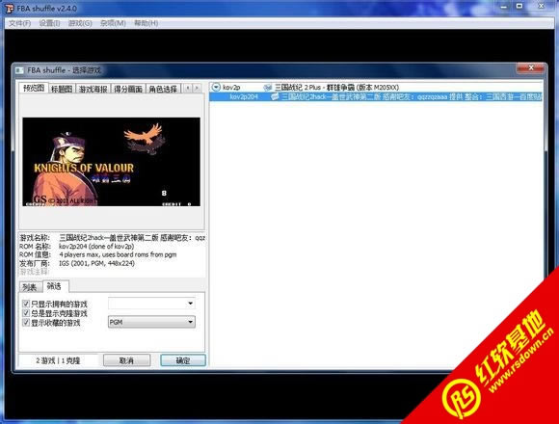Click the icon beside the kov2p game title

267,88
